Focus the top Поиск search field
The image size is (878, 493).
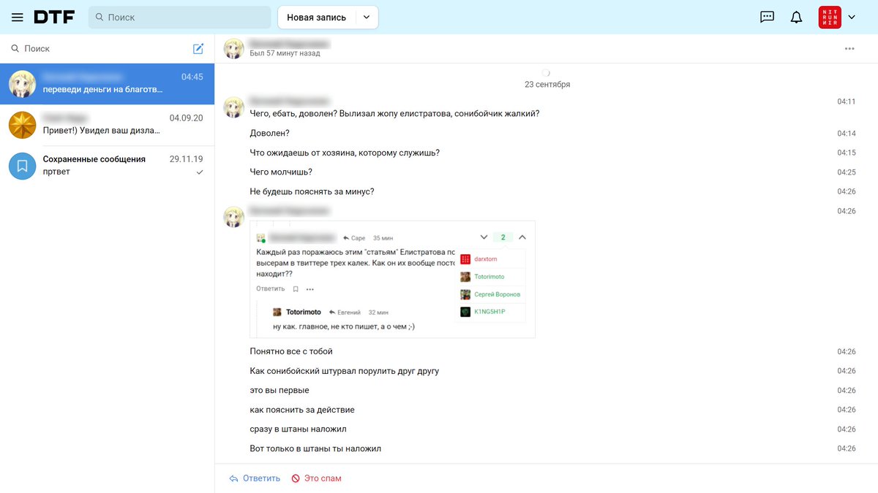(x=180, y=17)
